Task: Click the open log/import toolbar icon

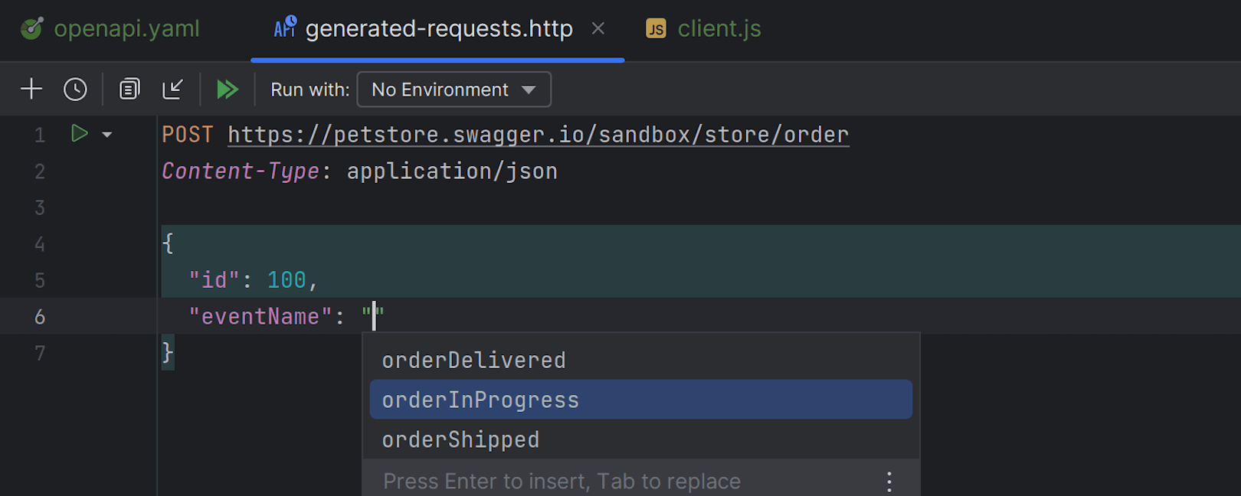Action: pos(173,89)
